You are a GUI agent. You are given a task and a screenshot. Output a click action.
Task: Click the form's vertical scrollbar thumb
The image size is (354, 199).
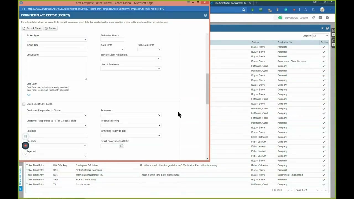click(x=207, y=89)
